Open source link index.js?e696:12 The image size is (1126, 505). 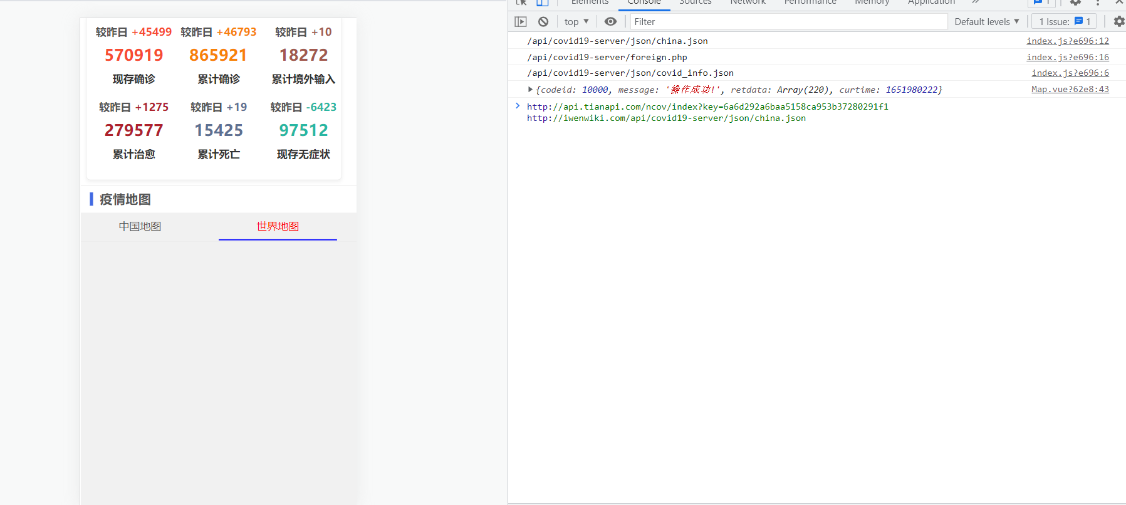[1068, 41]
